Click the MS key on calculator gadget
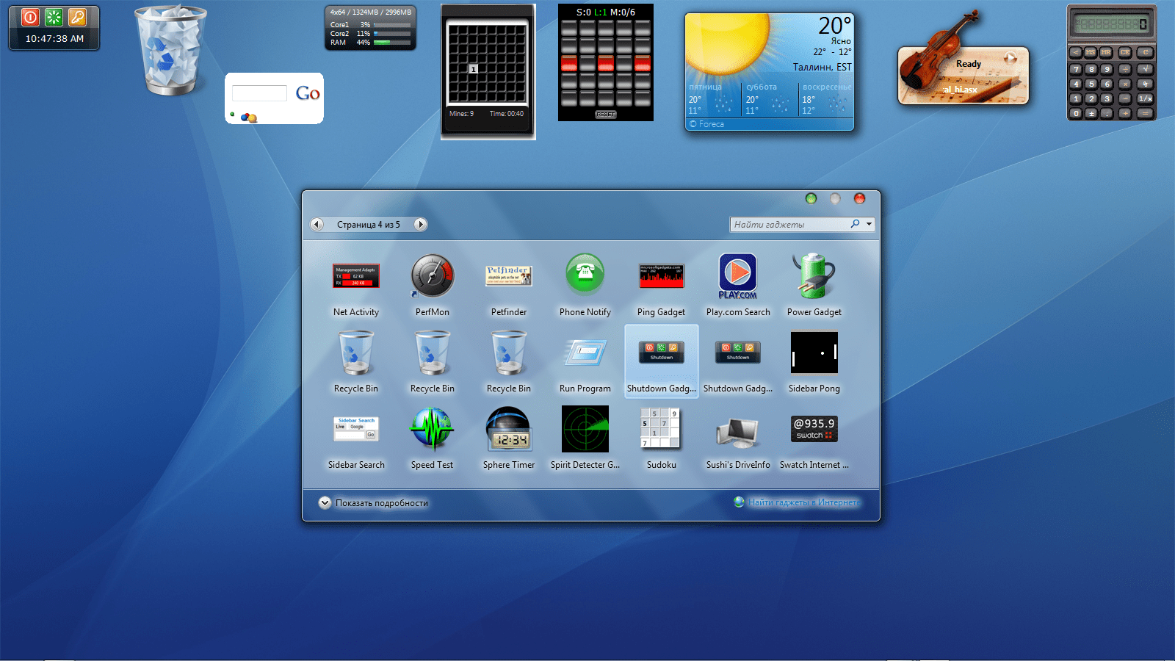Viewport: 1175px width, 661px height. (1091, 52)
